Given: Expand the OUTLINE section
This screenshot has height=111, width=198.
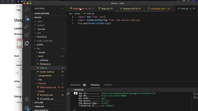Looking at the screenshot, I should coord(49,103).
